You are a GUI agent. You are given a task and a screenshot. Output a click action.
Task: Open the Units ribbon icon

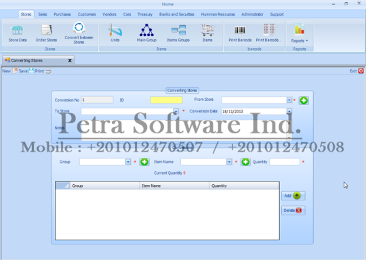click(115, 33)
